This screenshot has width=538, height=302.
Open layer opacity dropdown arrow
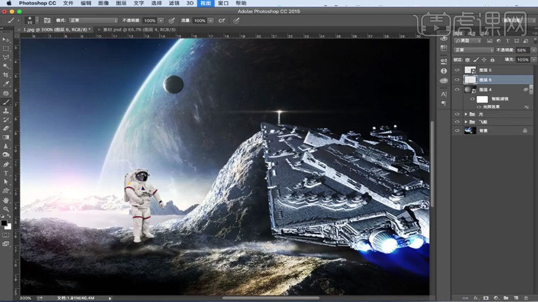click(x=534, y=50)
